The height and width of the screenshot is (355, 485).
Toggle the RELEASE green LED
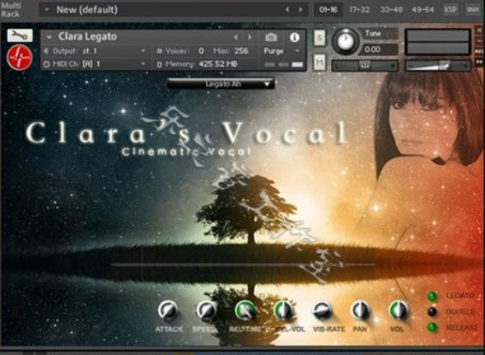point(431,327)
